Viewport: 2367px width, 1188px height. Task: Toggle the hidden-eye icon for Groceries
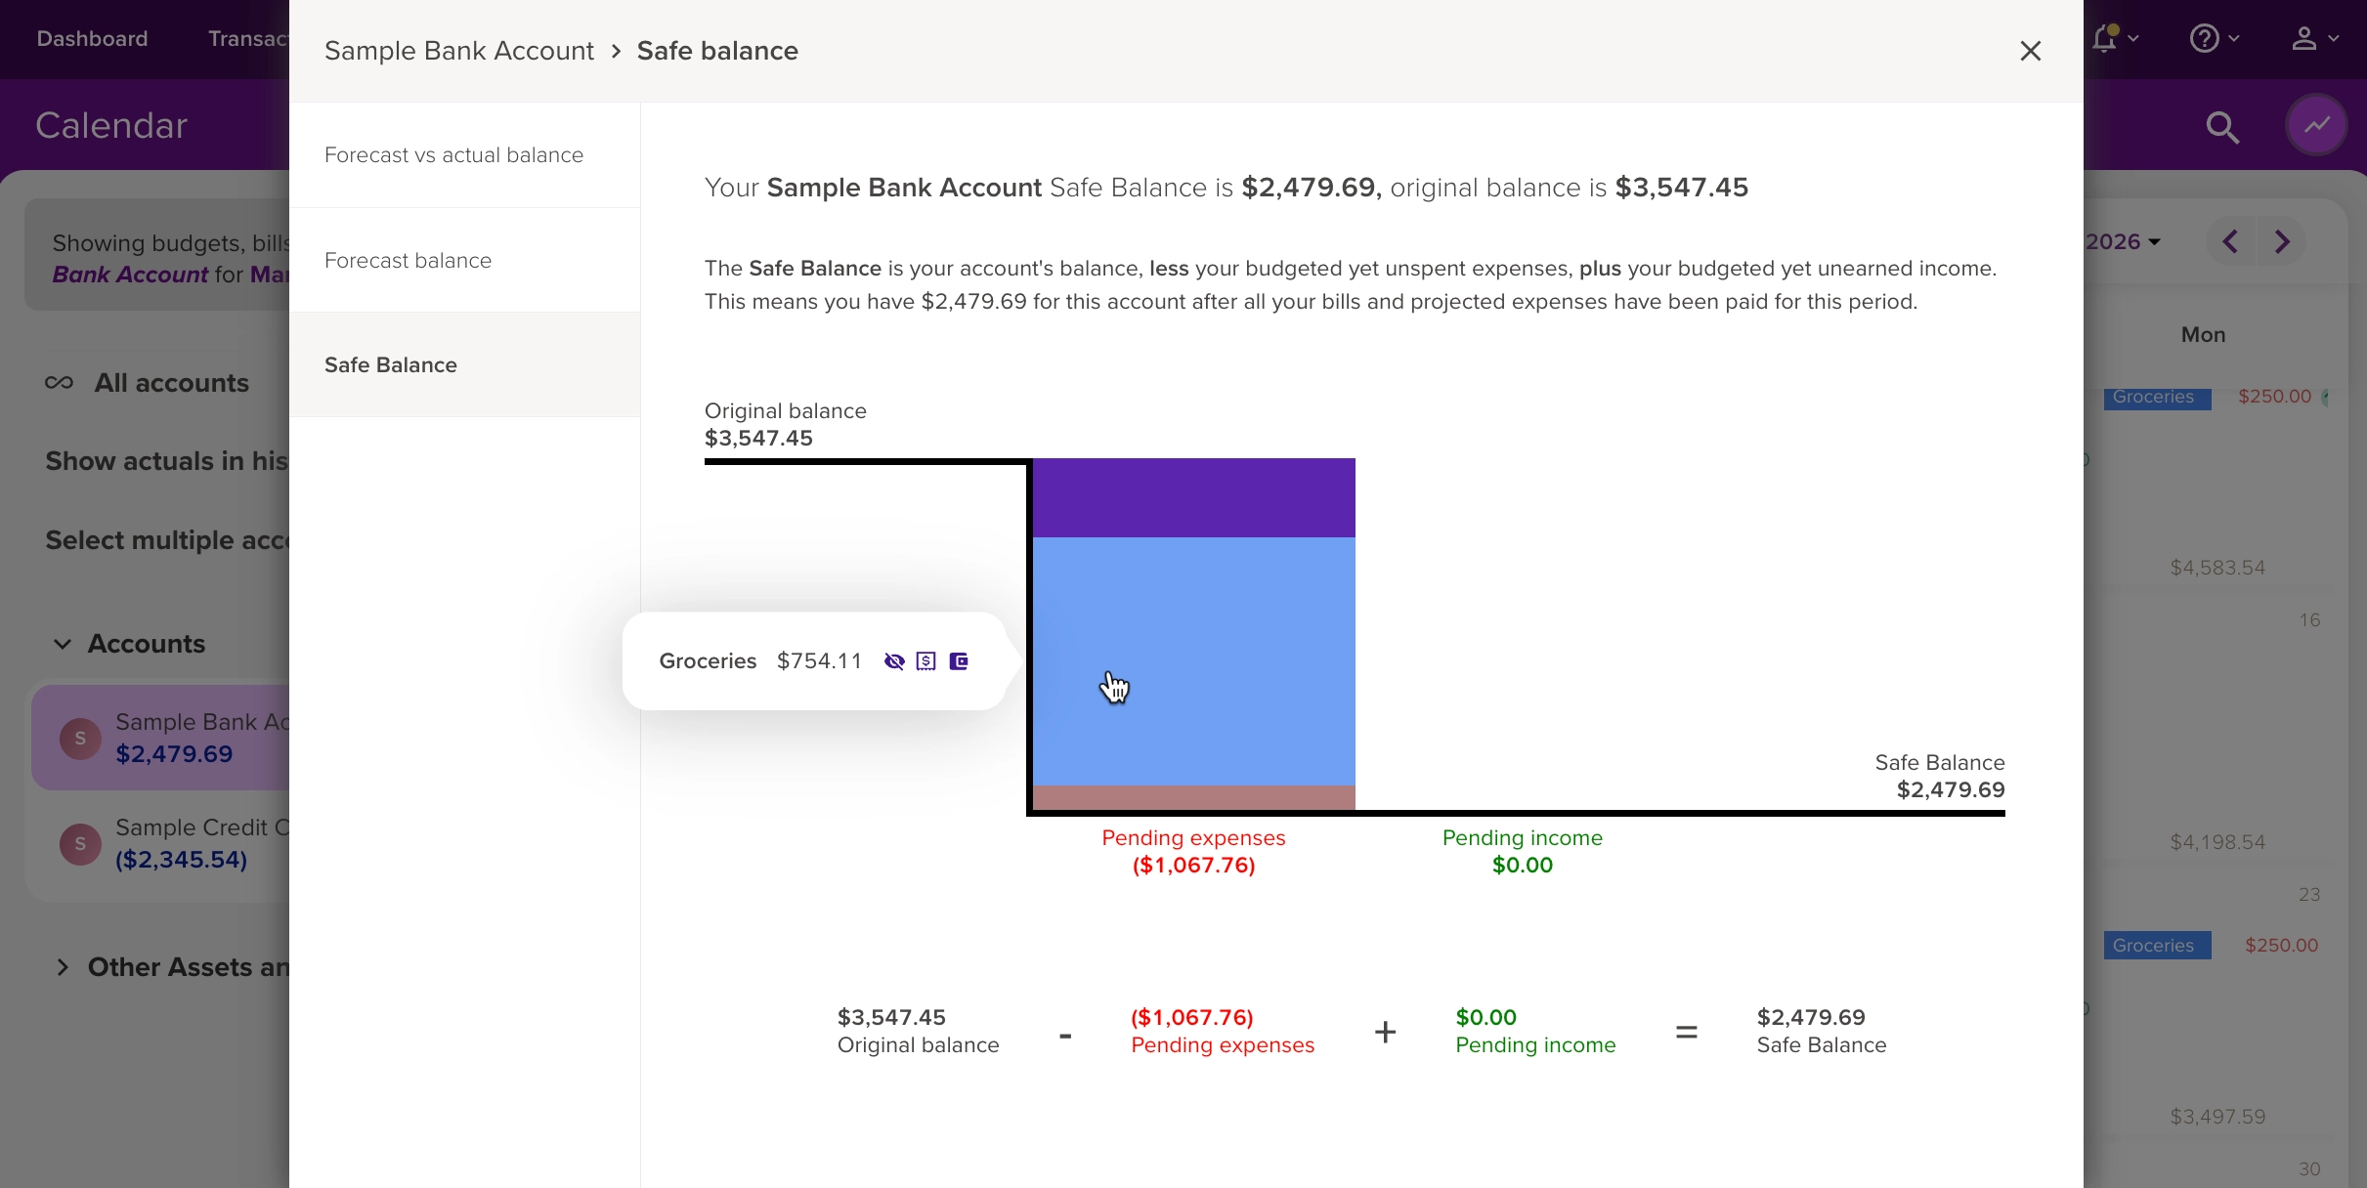(x=894, y=661)
